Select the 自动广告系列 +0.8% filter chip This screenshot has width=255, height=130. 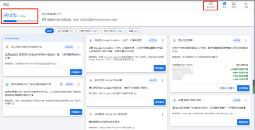pos(113,31)
